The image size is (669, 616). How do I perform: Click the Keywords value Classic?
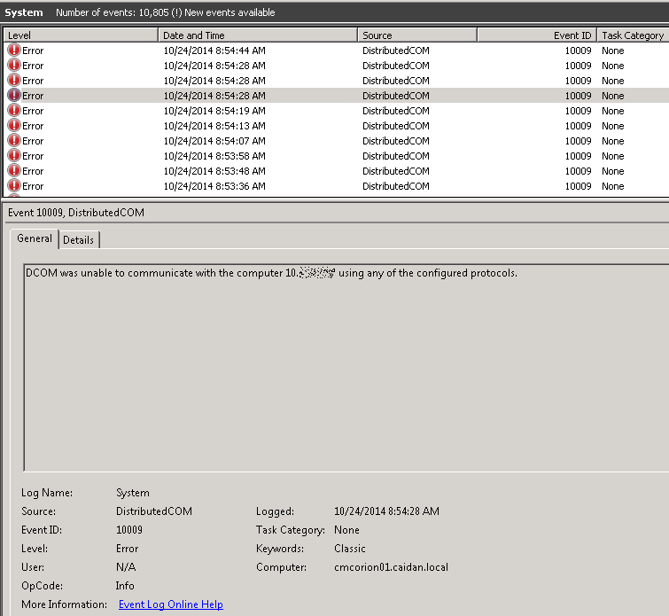coord(350,548)
